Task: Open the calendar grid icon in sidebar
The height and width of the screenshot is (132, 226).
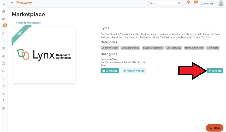Action: point(4,11)
